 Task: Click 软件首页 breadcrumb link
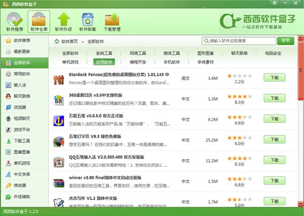70,41
